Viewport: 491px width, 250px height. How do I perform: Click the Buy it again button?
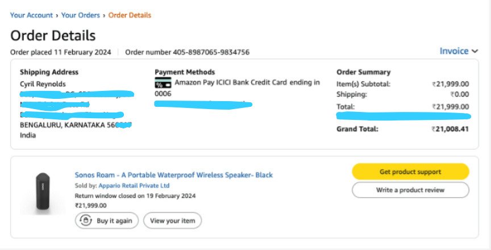pos(107,220)
